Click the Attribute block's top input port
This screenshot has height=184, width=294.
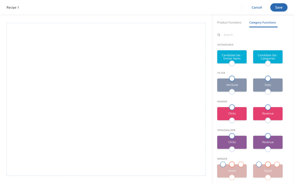coord(232,78)
